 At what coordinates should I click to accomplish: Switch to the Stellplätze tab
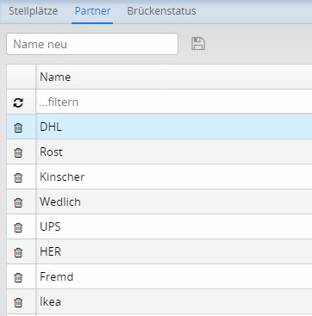[33, 11]
